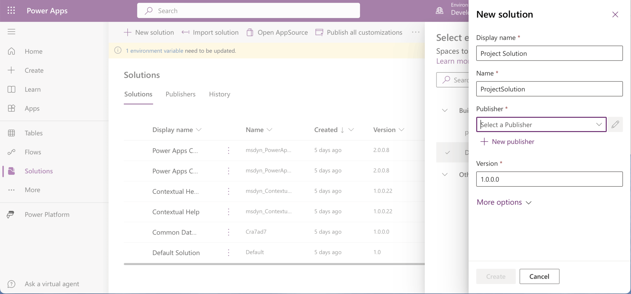
Task: Click the Cancel button
Action: click(x=539, y=276)
